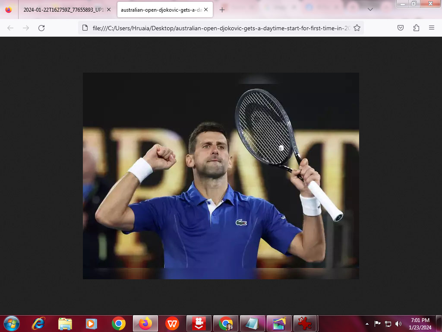Launch Internet Explorer from the taskbar

tap(38, 323)
